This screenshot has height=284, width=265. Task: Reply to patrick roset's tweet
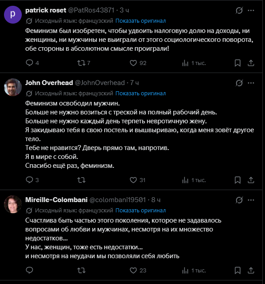pos(29,63)
